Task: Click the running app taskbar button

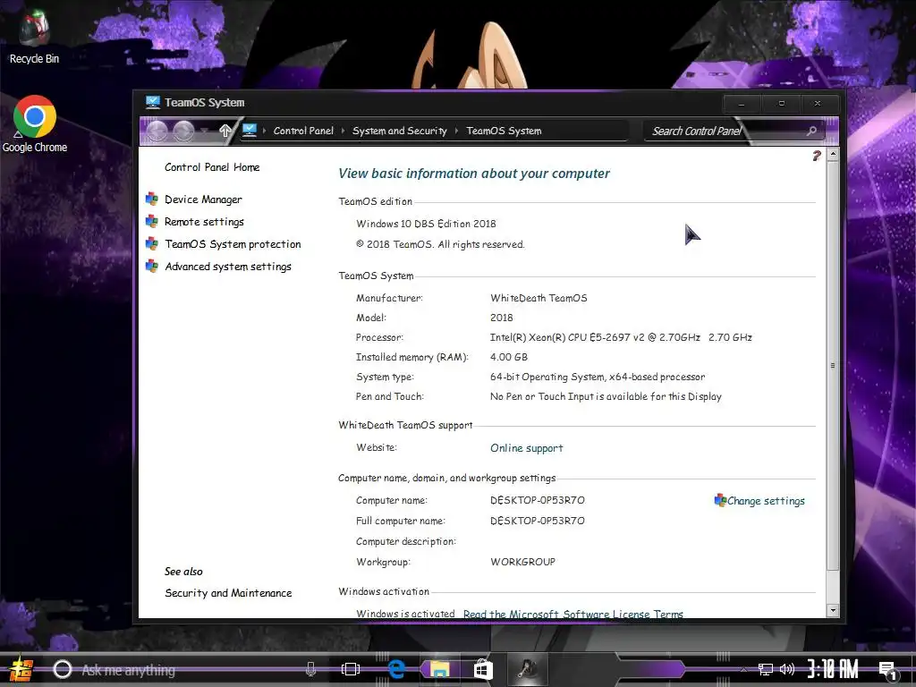Action: pyautogui.click(x=528, y=669)
